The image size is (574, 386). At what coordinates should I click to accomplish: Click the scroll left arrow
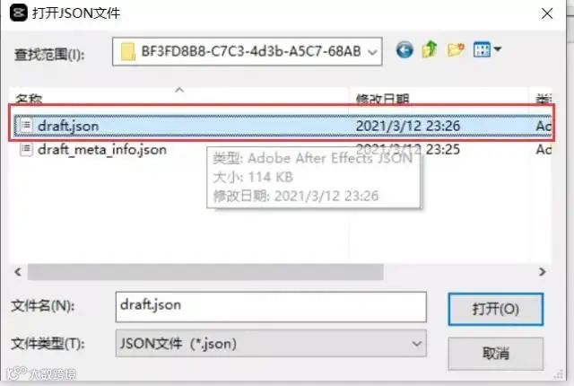click(18, 272)
